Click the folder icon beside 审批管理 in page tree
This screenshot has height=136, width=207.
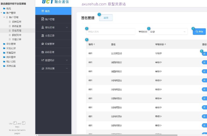tap(4, 44)
